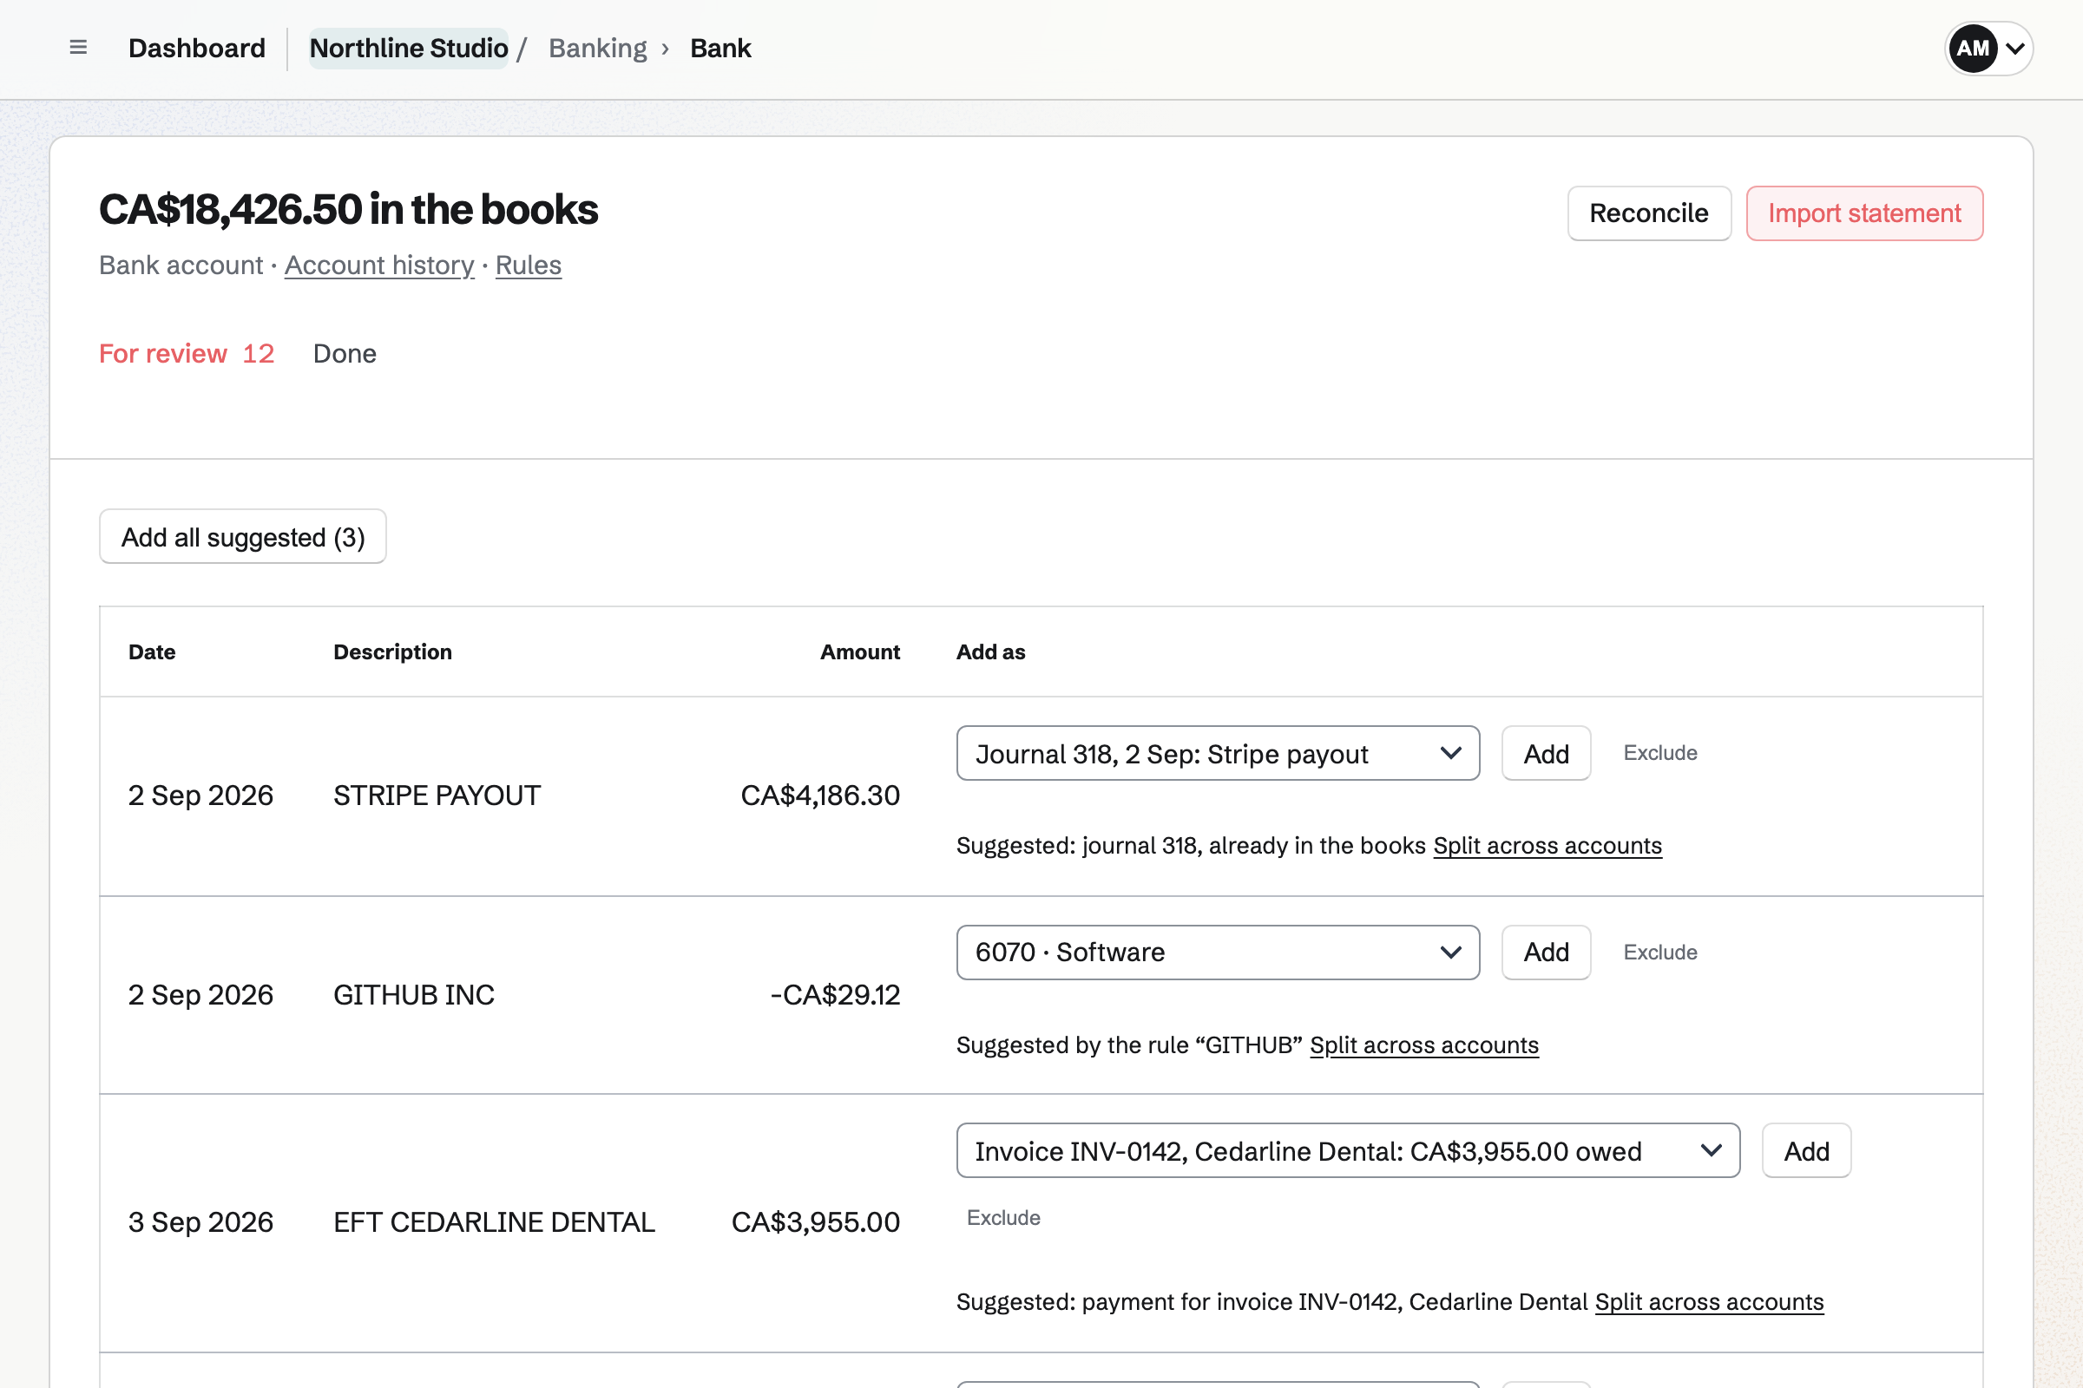Screen dimensions: 2083x1388
Task: Click Add all suggested (3)
Action: click(243, 536)
